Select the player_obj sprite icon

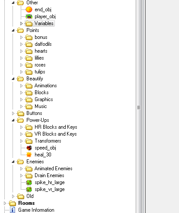[29, 16]
